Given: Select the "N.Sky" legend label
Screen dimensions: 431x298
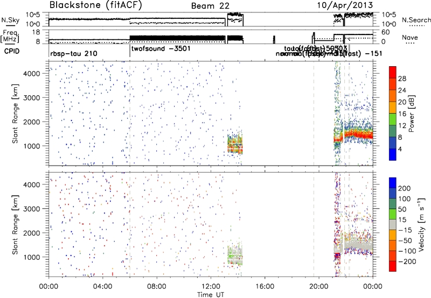Looking at the screenshot, I should click(x=10, y=20).
